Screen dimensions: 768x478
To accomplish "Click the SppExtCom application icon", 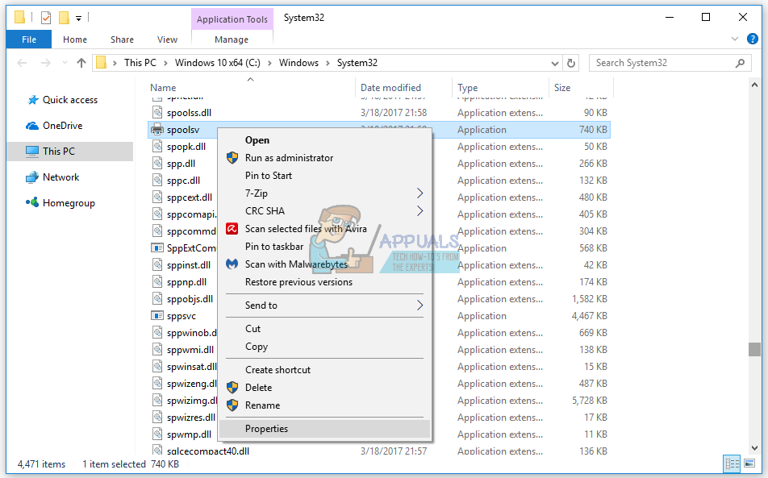I will 157,248.
